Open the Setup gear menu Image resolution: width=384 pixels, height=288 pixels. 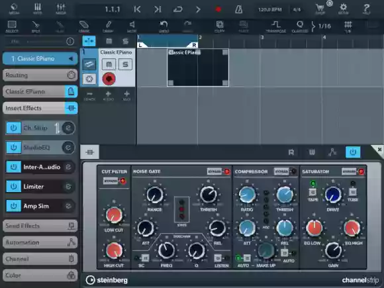tap(344, 9)
